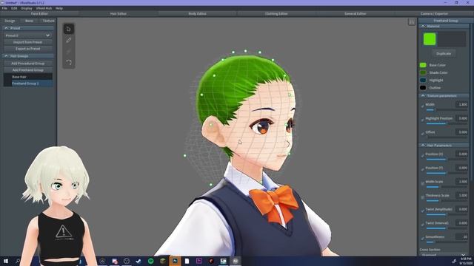Click Import from Preset button

[x=28, y=42]
